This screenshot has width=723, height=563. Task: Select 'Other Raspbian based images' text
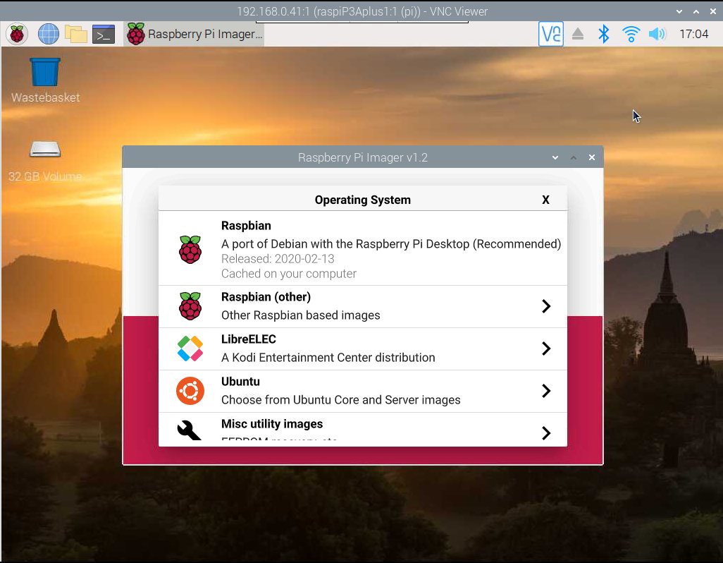301,315
